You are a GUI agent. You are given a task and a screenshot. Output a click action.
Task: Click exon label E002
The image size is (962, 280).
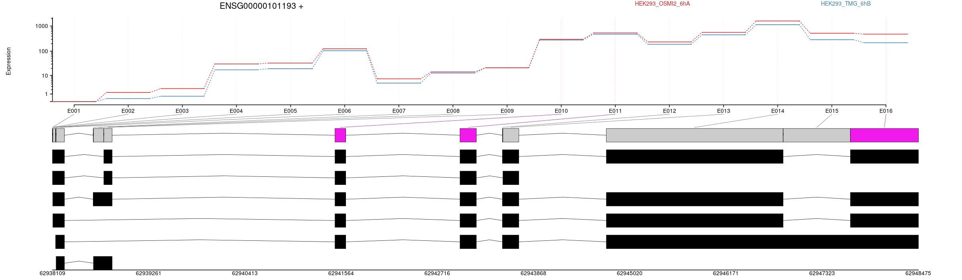pos(128,111)
